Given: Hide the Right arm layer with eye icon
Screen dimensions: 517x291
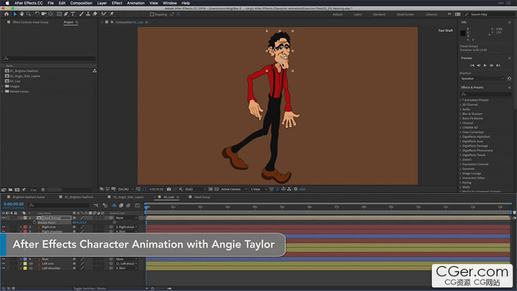Looking at the screenshot, I should (x=4, y=227).
